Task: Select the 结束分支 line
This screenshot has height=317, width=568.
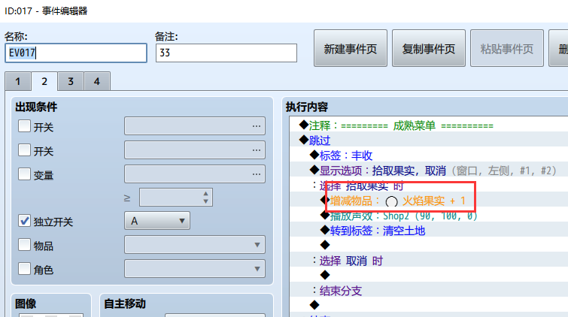Action: (429, 291)
